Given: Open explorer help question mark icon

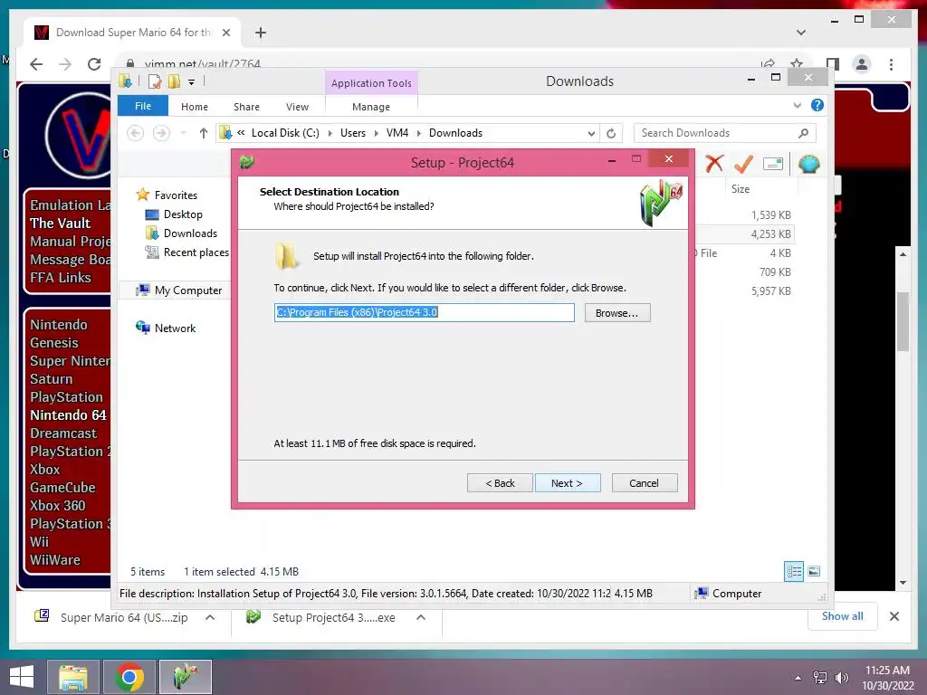Looking at the screenshot, I should [x=817, y=105].
